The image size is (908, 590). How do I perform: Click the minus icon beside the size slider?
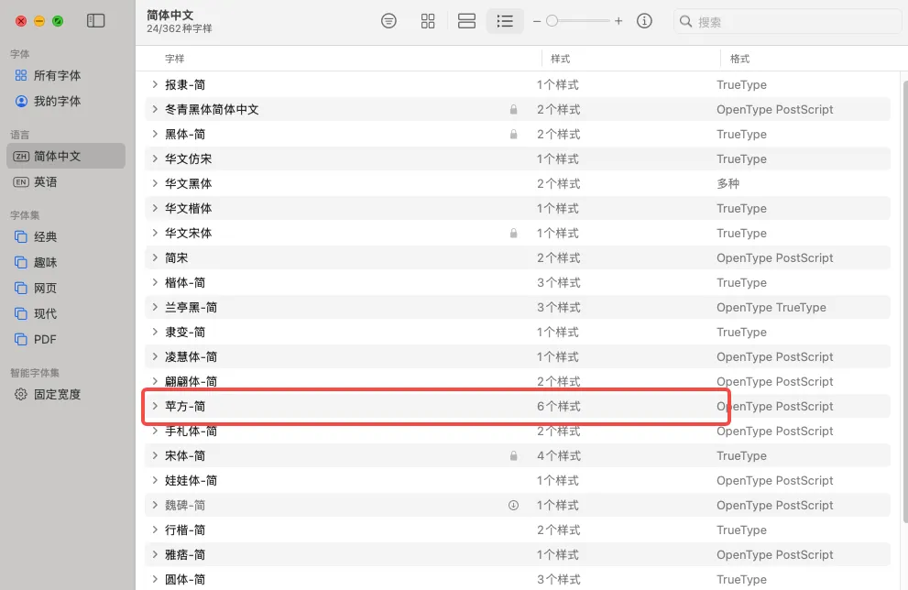(537, 21)
